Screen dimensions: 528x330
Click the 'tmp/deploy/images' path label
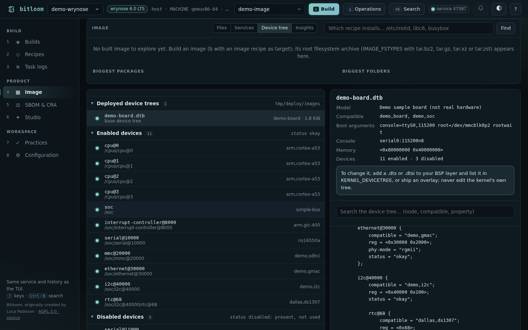coord(297,104)
